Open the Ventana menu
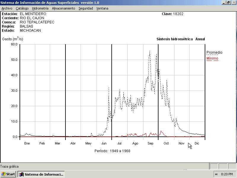This screenshot has height=178, width=237. 102,8
